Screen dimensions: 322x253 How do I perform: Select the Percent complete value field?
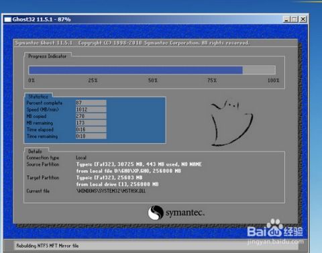(x=91, y=103)
